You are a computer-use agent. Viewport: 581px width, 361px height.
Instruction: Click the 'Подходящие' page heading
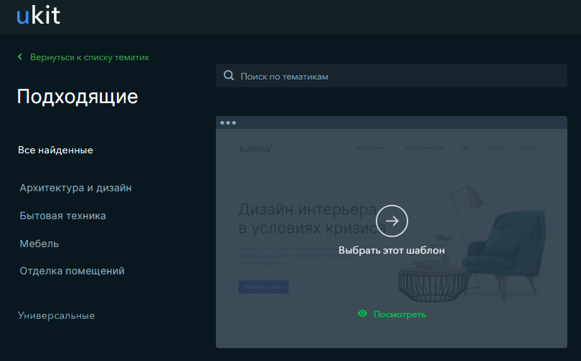point(77,97)
